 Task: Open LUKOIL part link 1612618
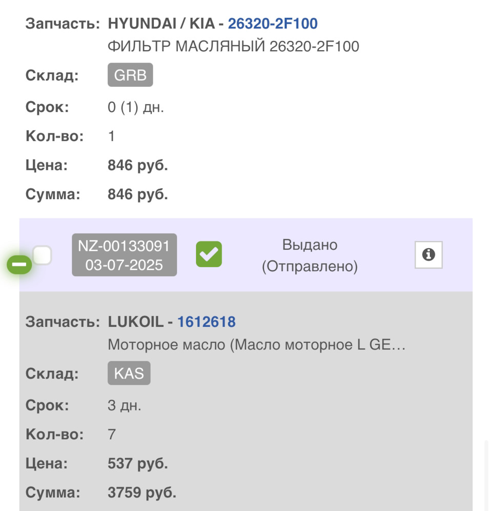coord(207,322)
